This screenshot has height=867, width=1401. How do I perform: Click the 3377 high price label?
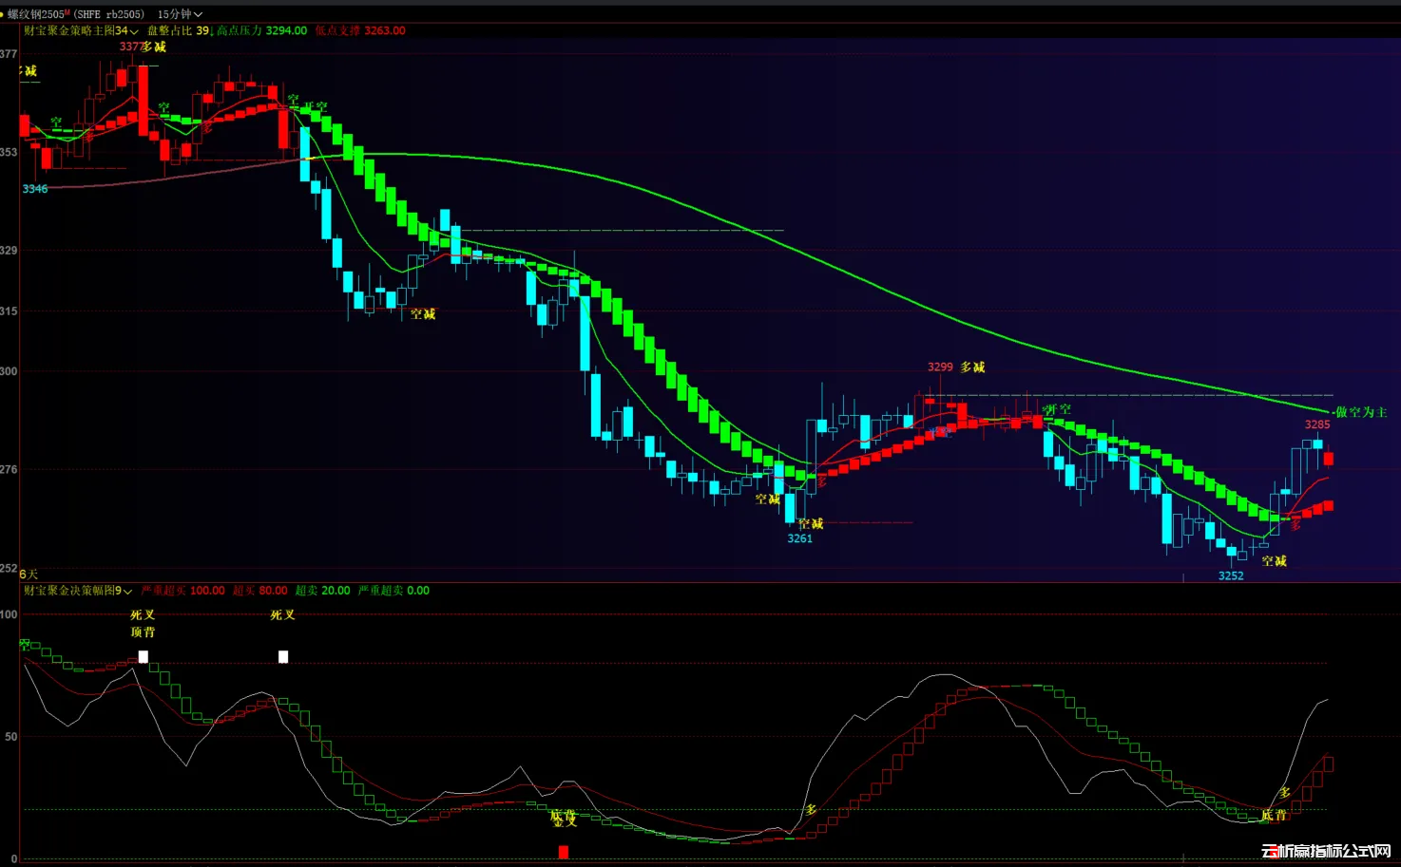tap(130, 47)
